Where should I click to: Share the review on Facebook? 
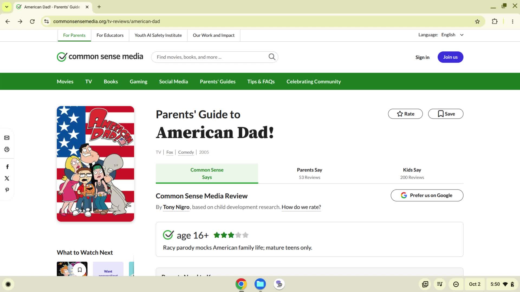[x=7, y=167]
